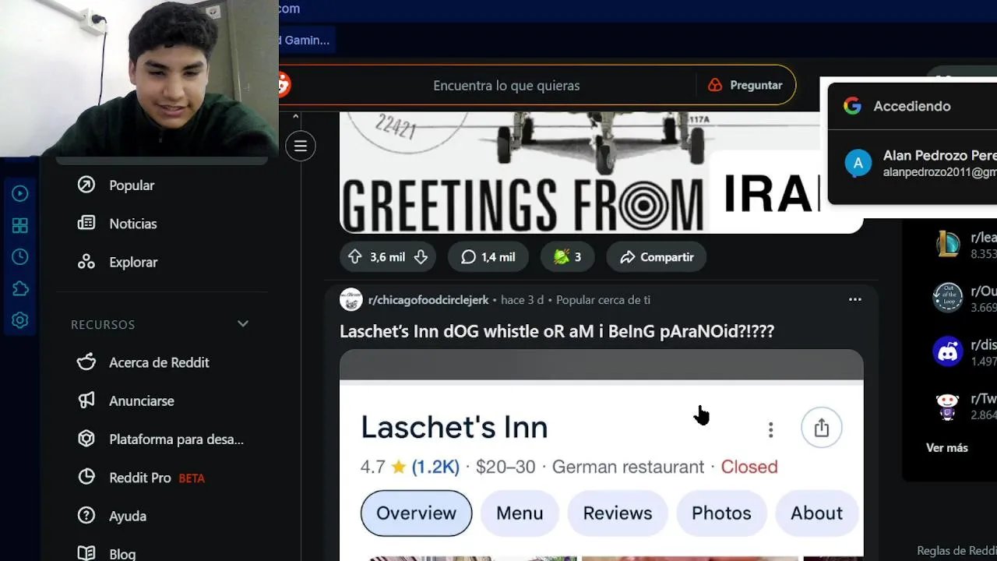997x561 pixels.
Task: Select the Reviews tab
Action: (x=618, y=513)
